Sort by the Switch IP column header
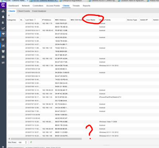Screen dimensions: 159x148 [x=144, y=20]
